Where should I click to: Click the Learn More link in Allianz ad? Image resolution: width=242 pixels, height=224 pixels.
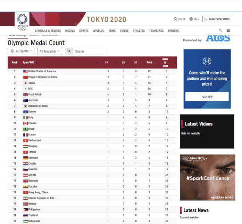pyautogui.click(x=222, y=197)
